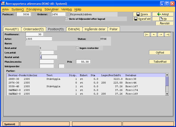Enable Skriv ut följesedel efter lagrad
Viewport: 176px width, 127px height.
pos(67,19)
